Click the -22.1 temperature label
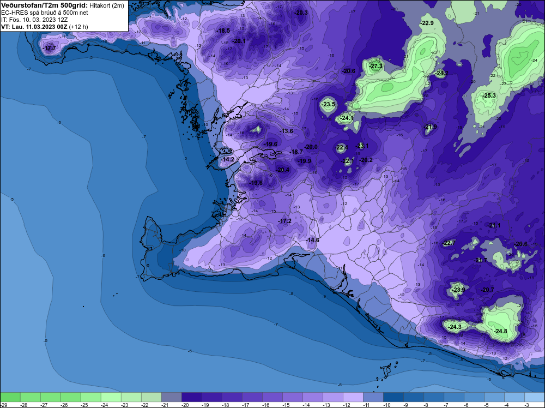545x408 pixels. point(348,161)
